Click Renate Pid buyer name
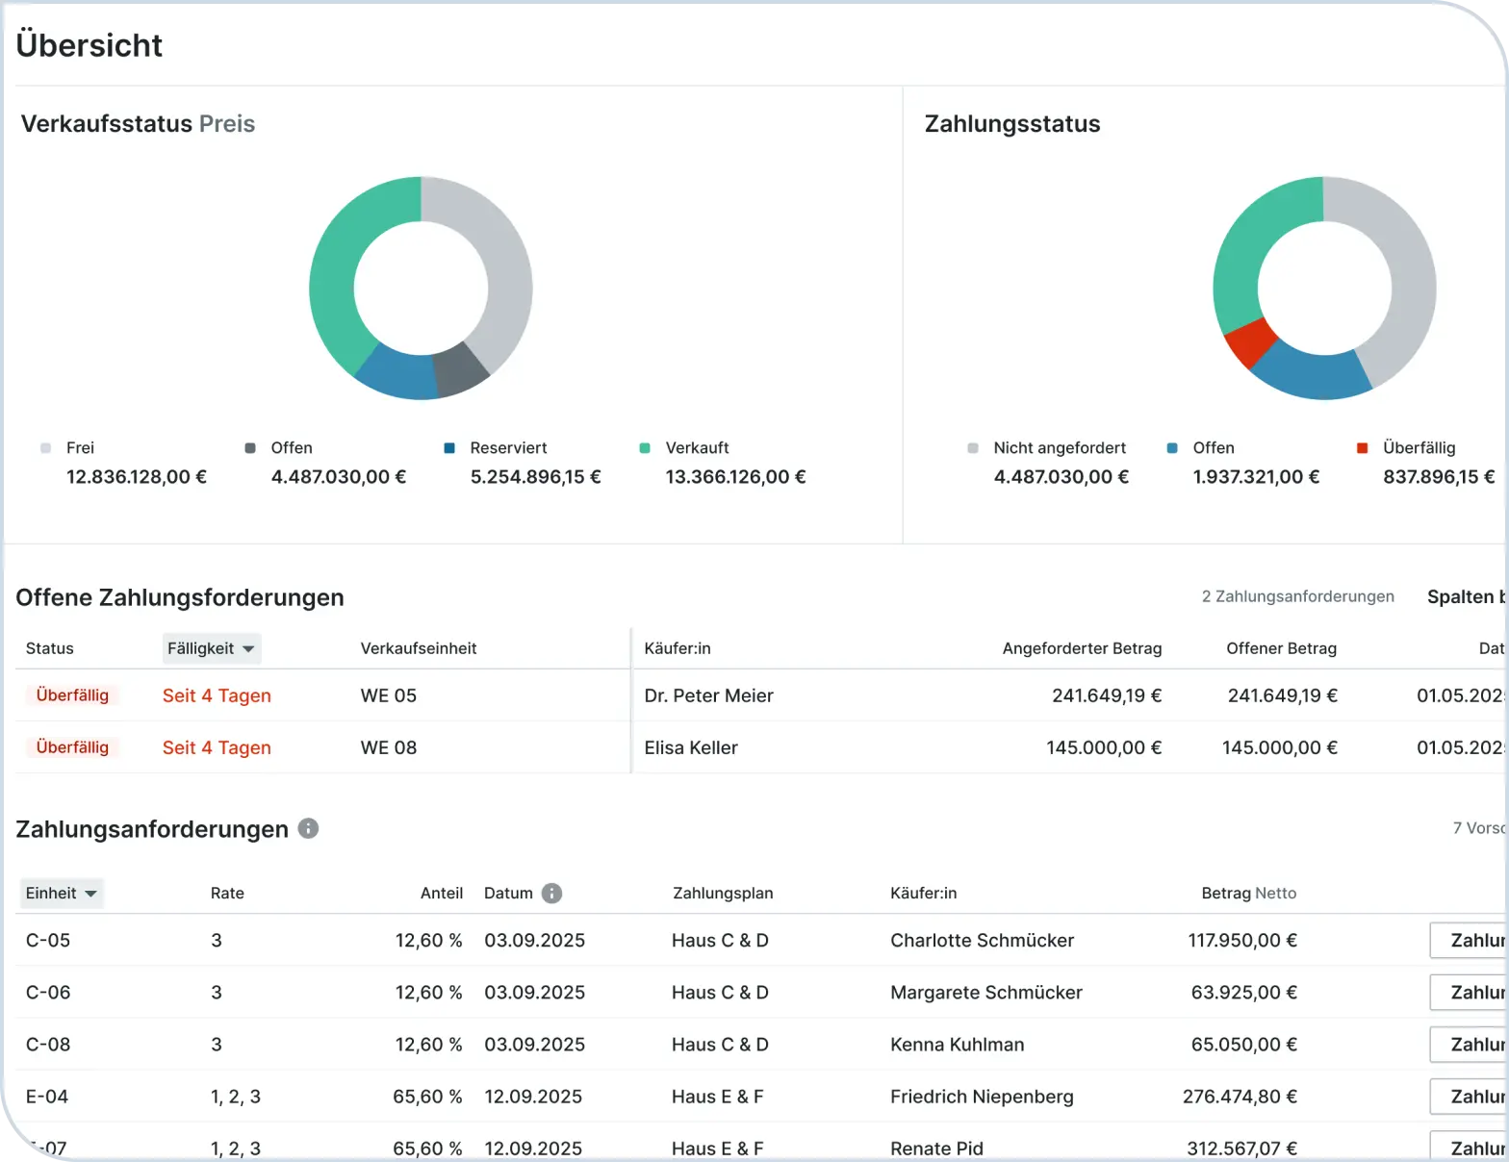 [936, 1149]
